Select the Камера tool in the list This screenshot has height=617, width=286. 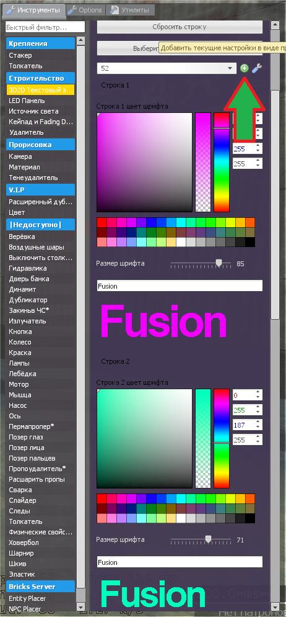20,156
